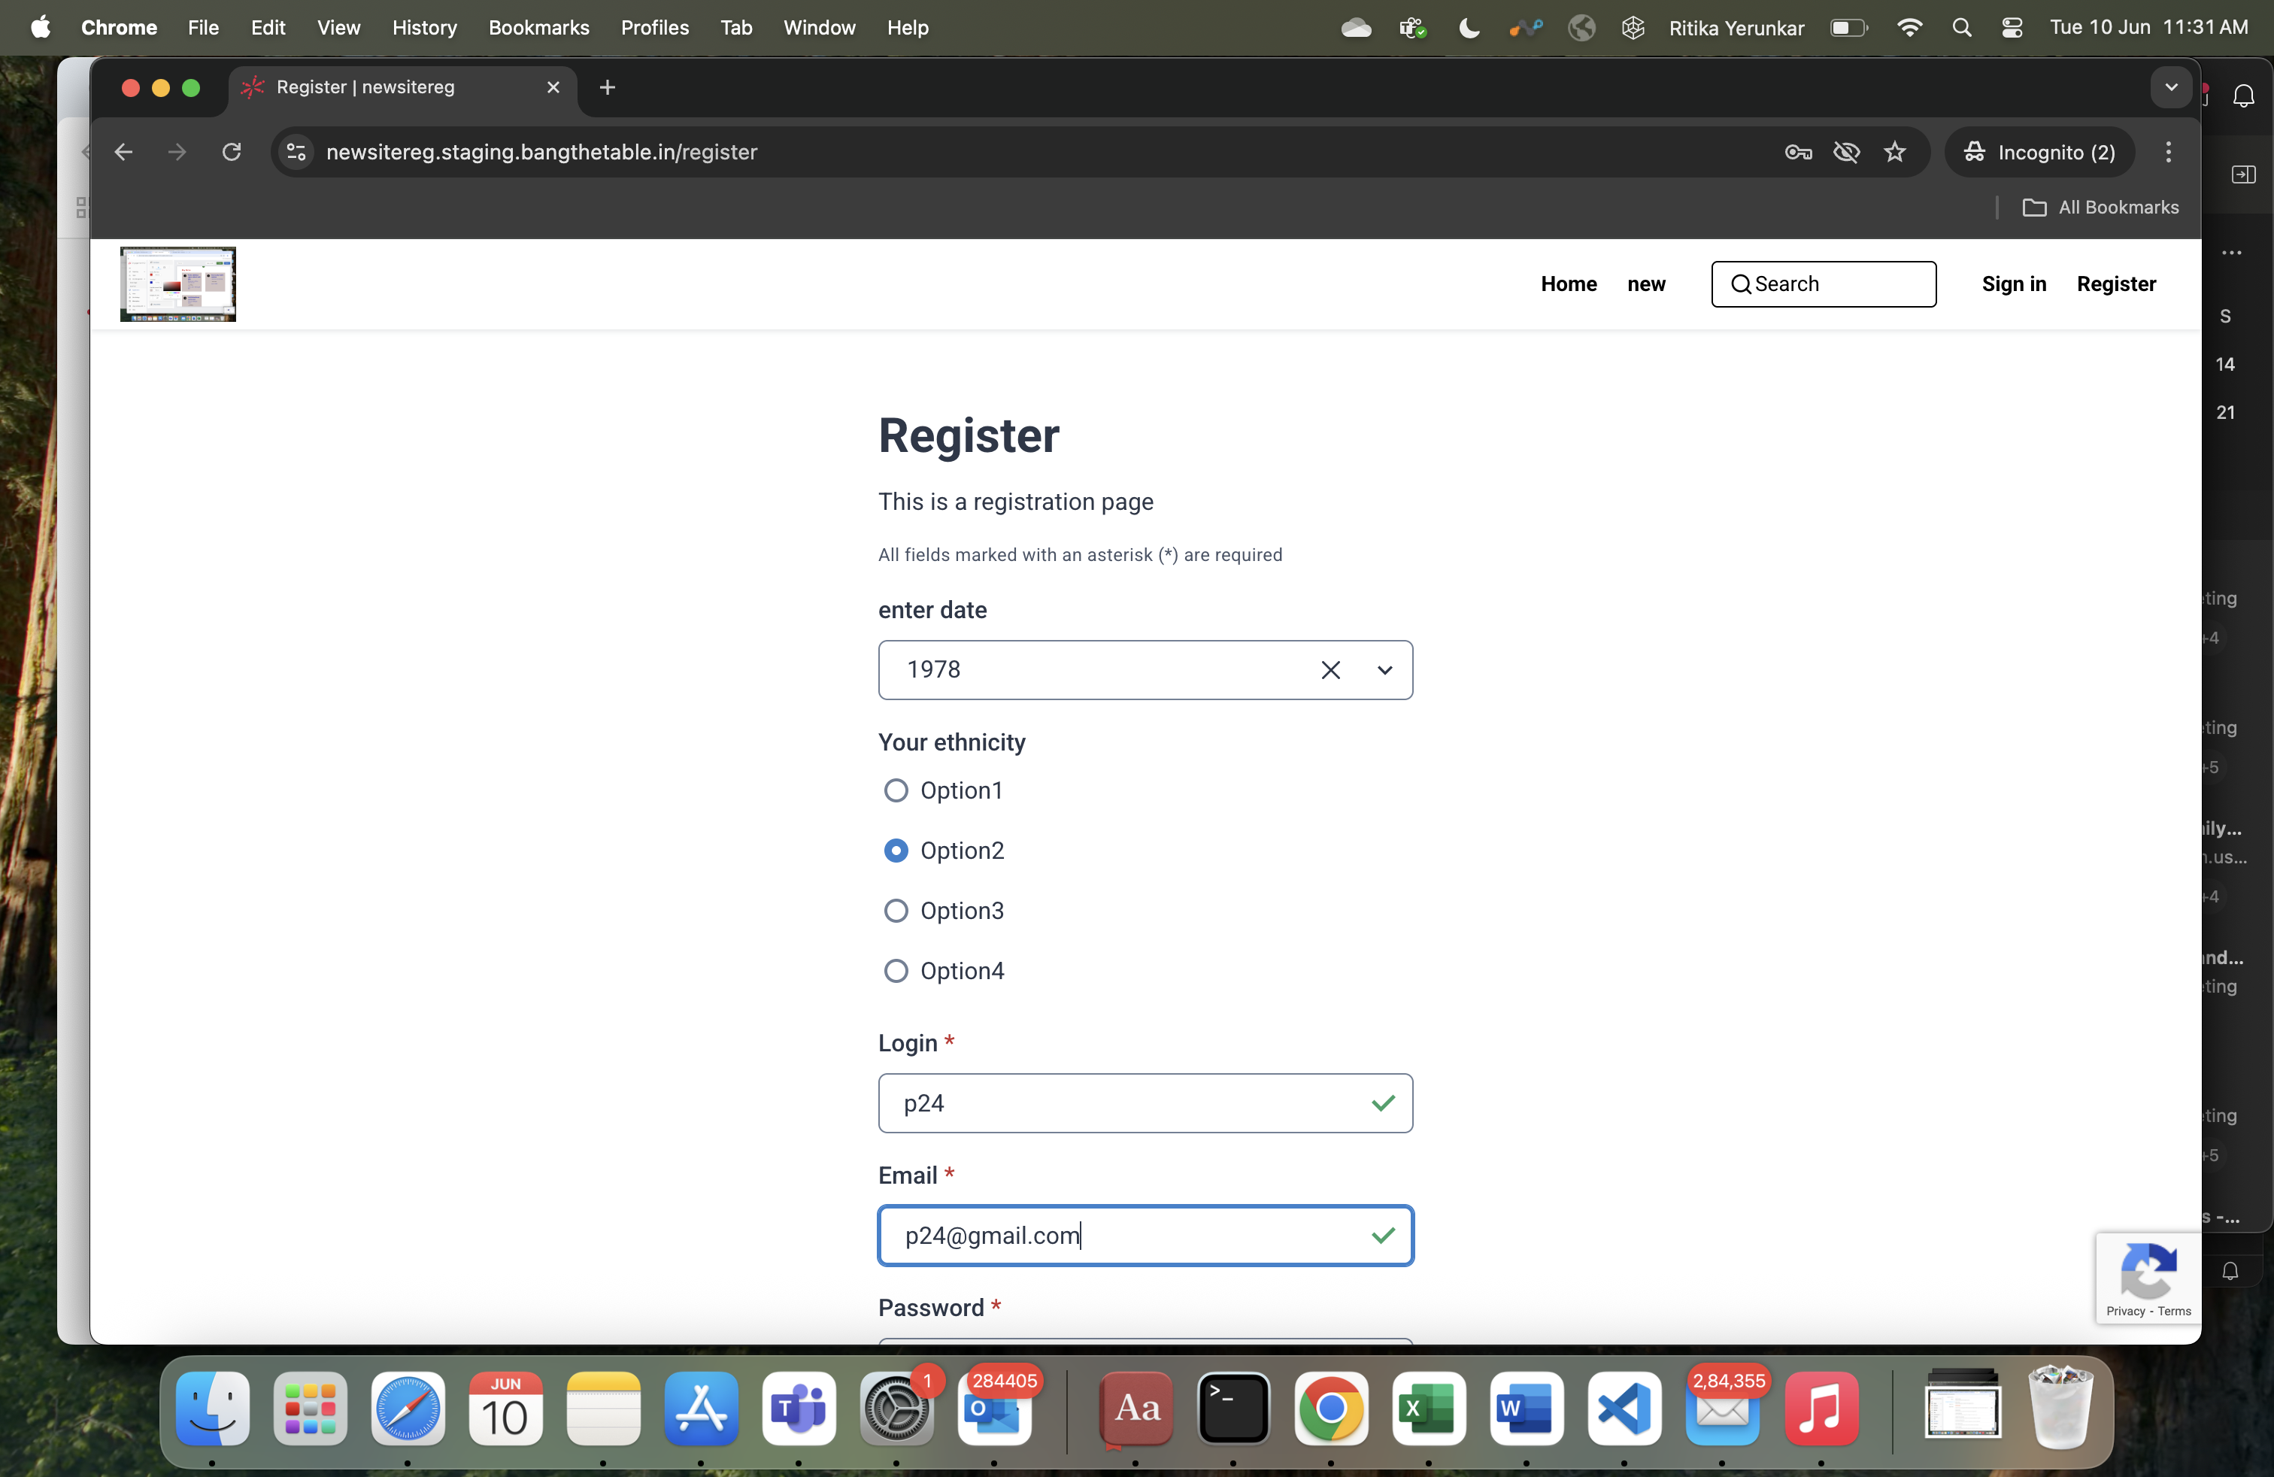Screen dimensions: 2274x1477
Task: Open the saved passwords key icon
Action: [1798, 152]
